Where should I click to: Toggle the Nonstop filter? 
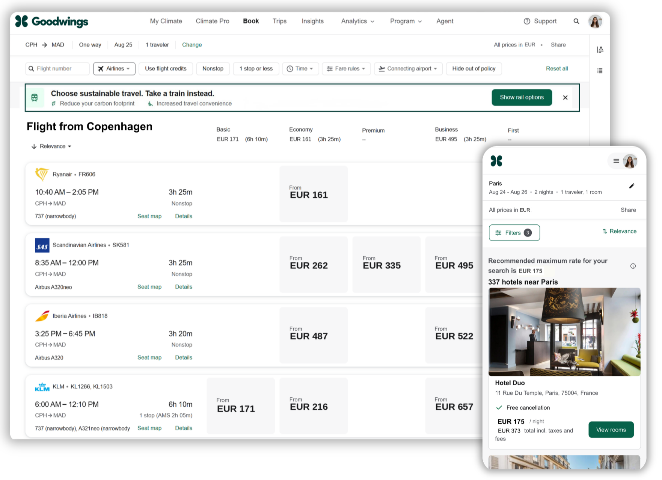(x=213, y=69)
